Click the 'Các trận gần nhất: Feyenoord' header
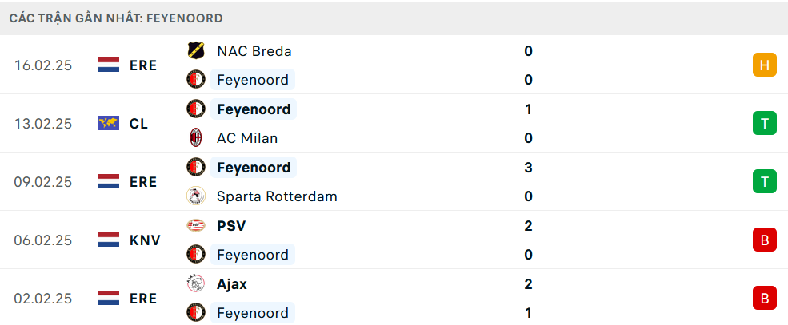 coord(117,18)
